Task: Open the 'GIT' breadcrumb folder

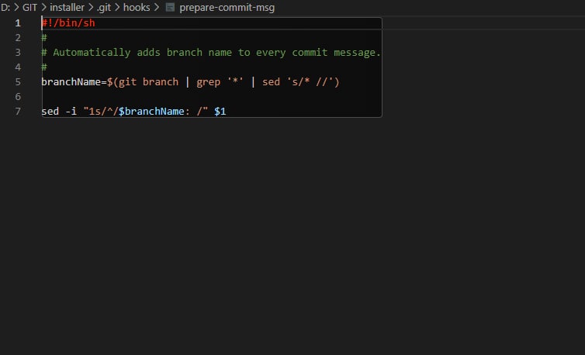Action: [x=29, y=8]
